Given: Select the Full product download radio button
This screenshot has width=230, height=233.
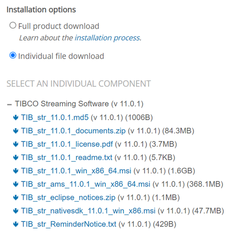Looking at the screenshot, I should pyautogui.click(x=13, y=25).
